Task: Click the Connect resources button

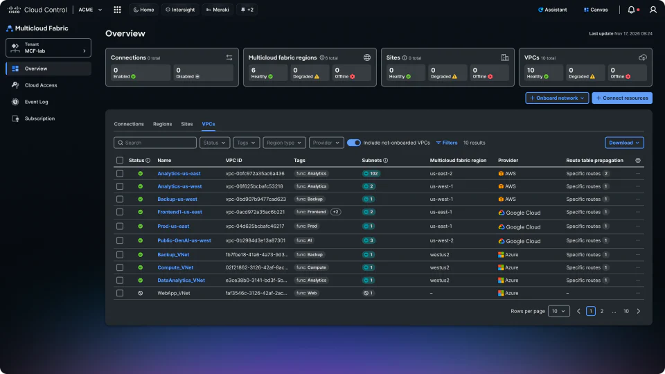Action: pyautogui.click(x=622, y=98)
